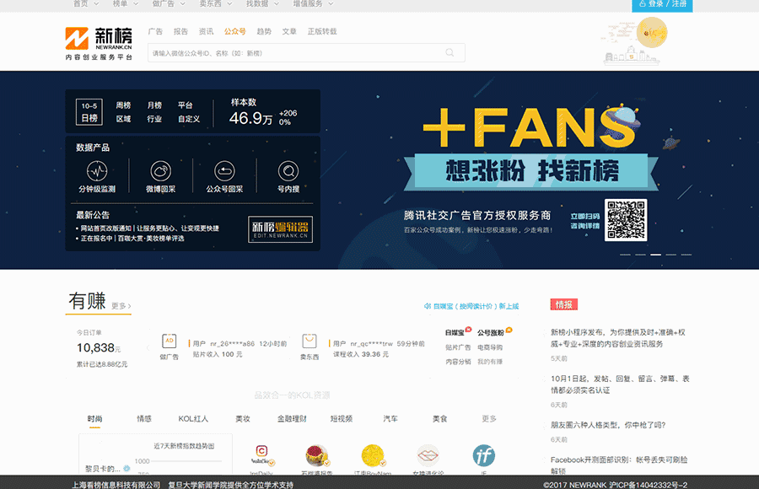Select the KOL红人 category tab
This screenshot has width=759, height=489.
[x=193, y=419]
